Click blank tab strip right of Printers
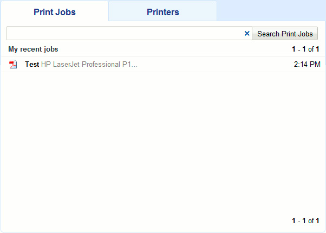 [x=271, y=11]
